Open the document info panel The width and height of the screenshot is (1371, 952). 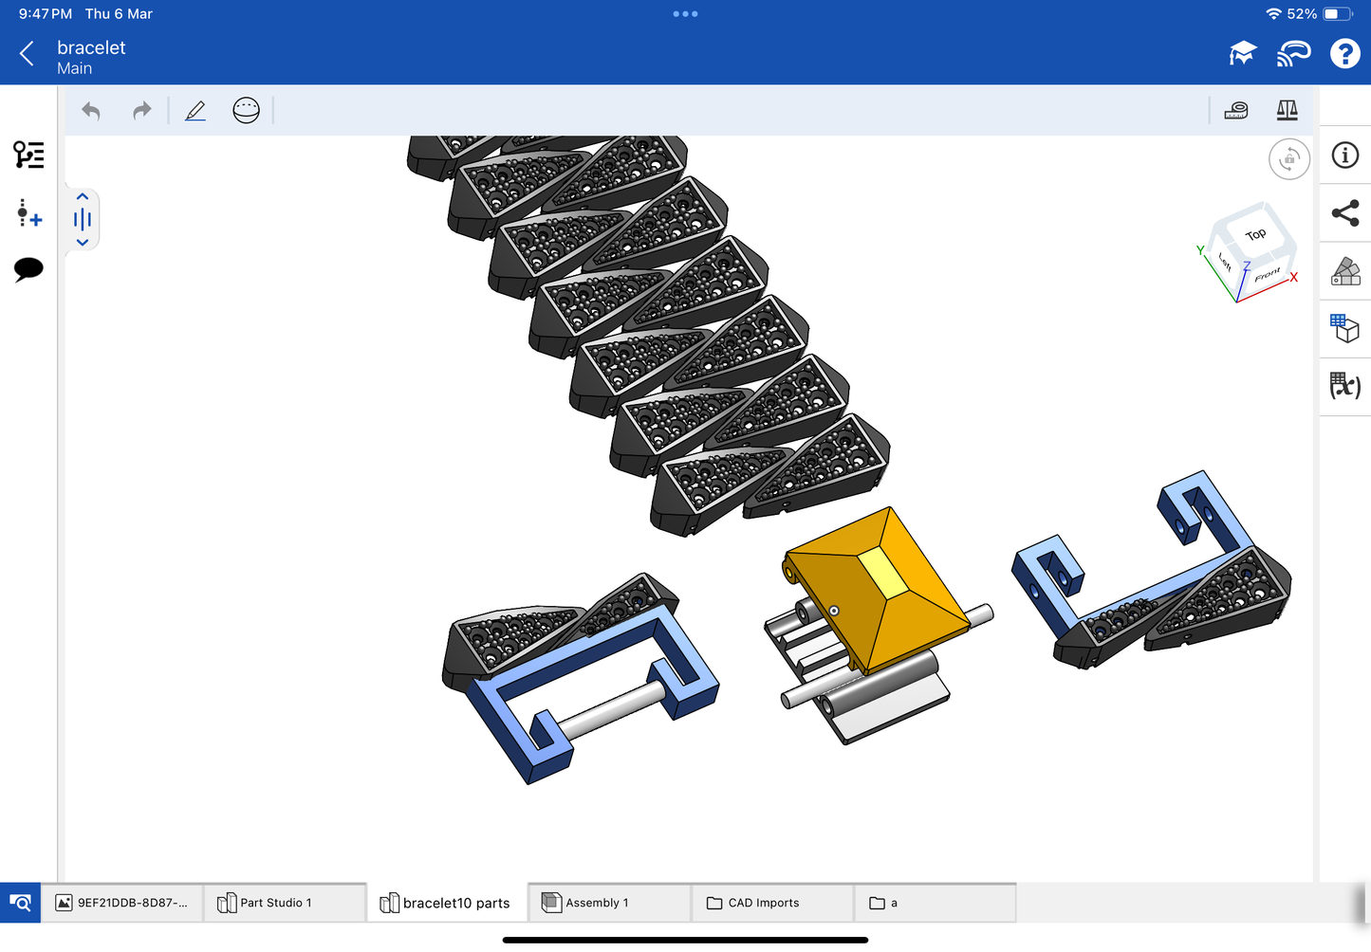point(1344,156)
